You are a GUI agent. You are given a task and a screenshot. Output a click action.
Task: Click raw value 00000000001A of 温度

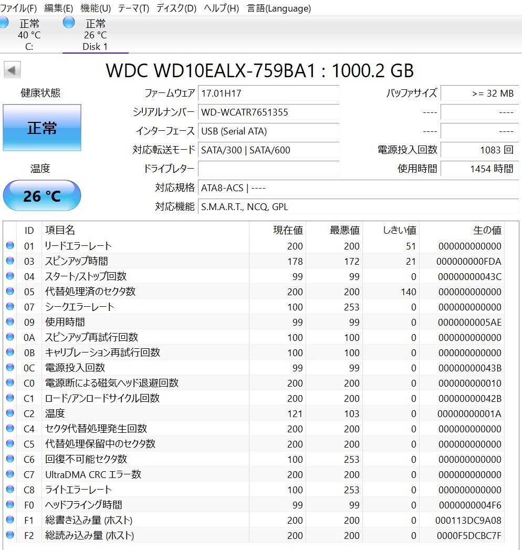coord(469,414)
